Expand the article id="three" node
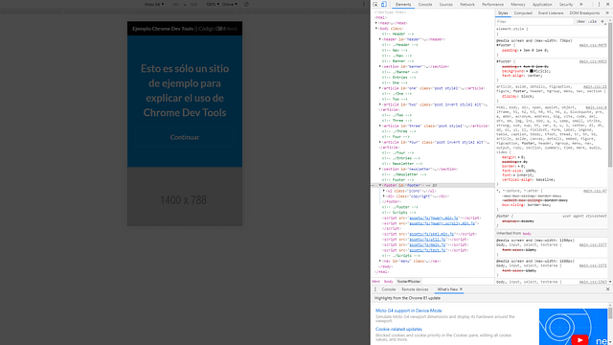This screenshot has height=345, width=613. coord(380,126)
